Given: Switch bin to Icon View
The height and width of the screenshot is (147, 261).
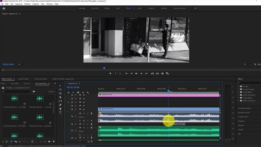Looking at the screenshot, I should 11,142.
